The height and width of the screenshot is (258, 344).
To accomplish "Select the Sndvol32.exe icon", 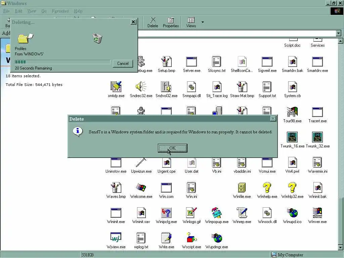I will pyautogui.click(x=166, y=87).
